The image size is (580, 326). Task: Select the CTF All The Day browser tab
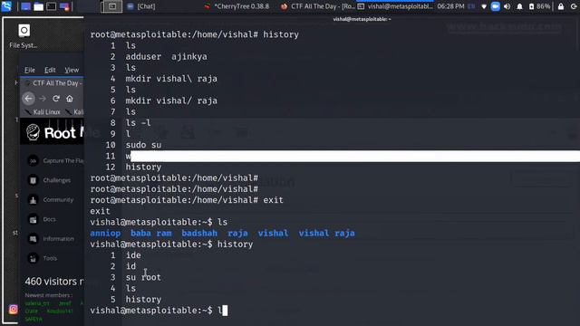(x=53, y=83)
